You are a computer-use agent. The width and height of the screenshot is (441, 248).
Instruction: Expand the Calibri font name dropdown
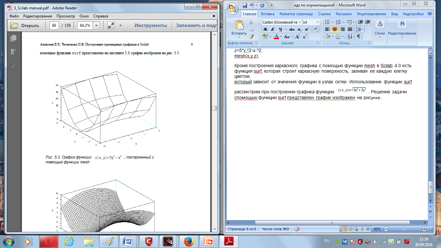(x=300, y=22)
